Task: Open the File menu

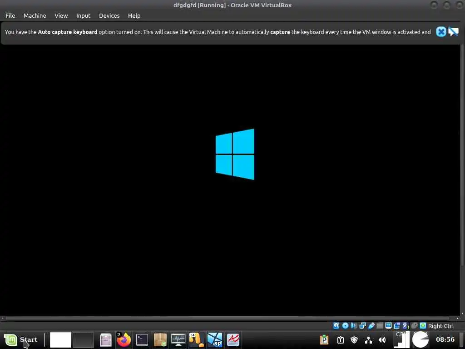Action: (x=10, y=15)
